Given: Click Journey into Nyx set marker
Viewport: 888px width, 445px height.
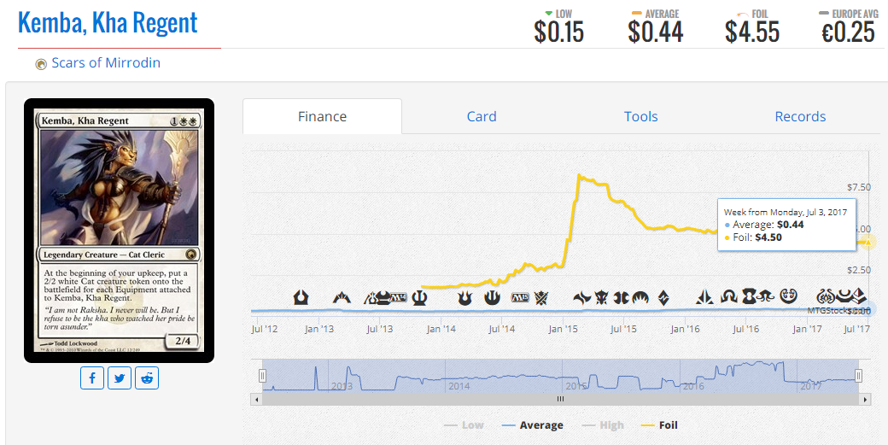Looking at the screenshot, I should (492, 297).
